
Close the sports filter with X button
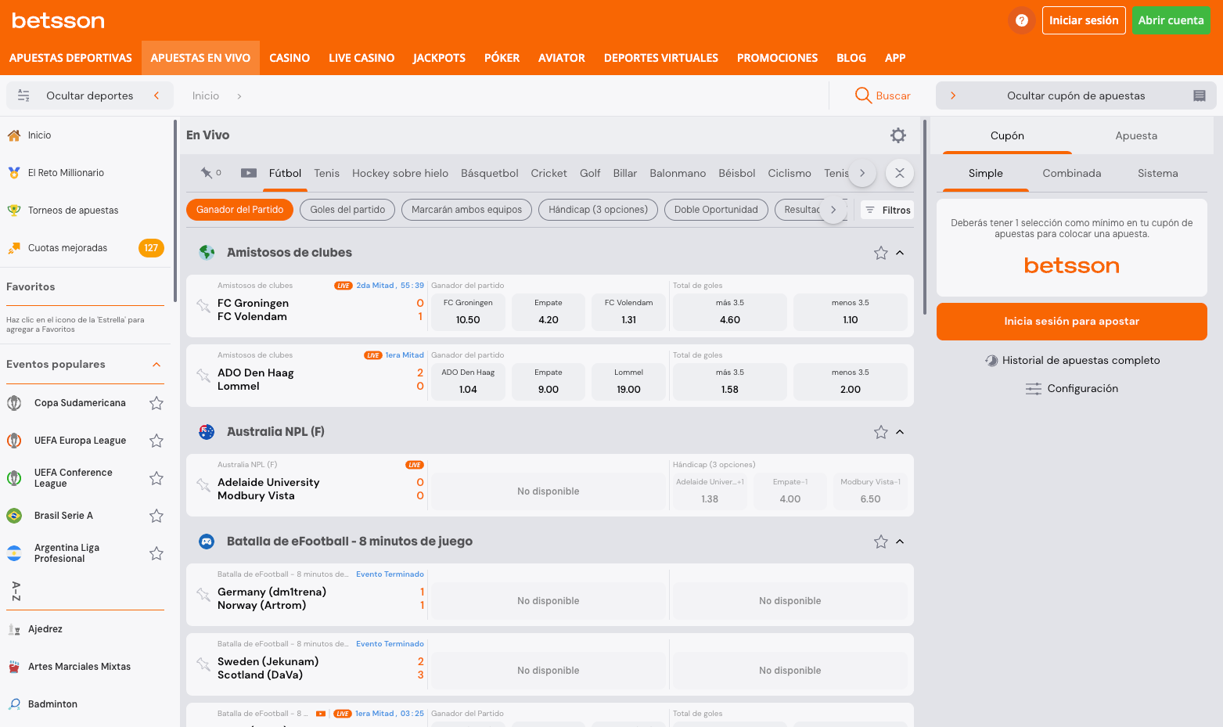(900, 173)
